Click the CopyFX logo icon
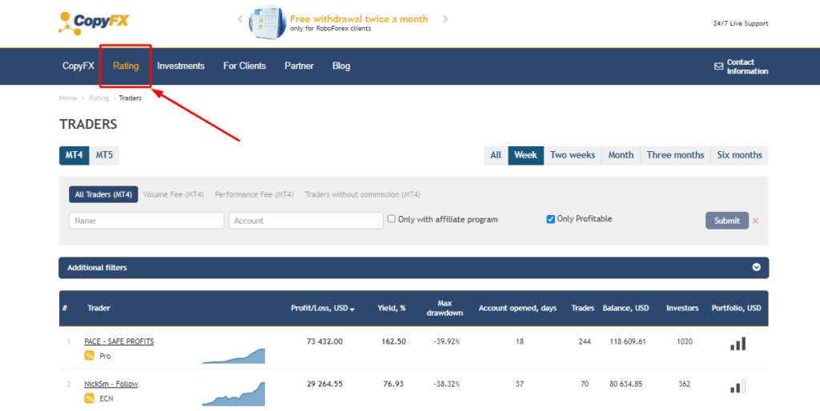This screenshot has height=411, width=820. pos(70,22)
